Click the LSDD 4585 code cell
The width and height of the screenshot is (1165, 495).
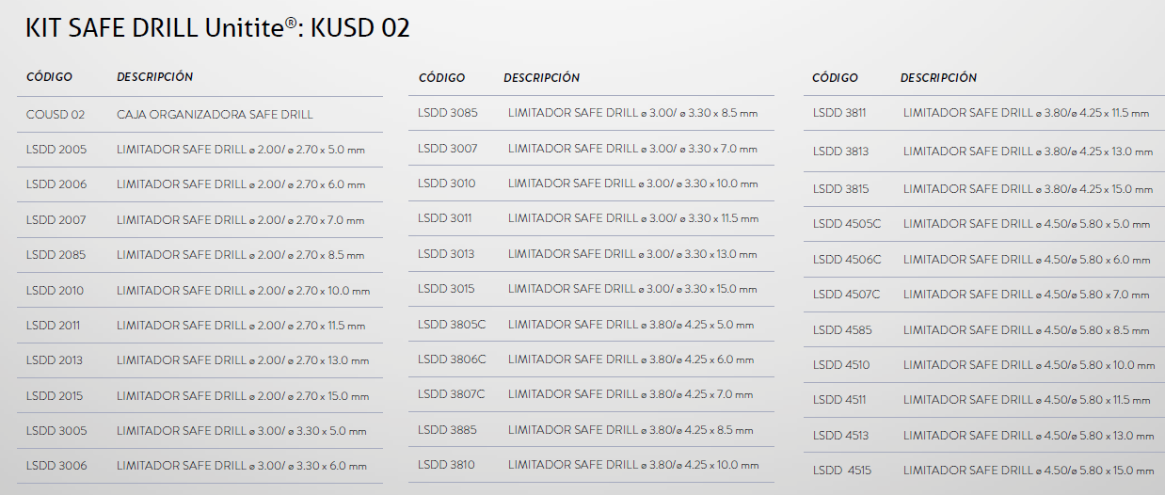click(841, 330)
